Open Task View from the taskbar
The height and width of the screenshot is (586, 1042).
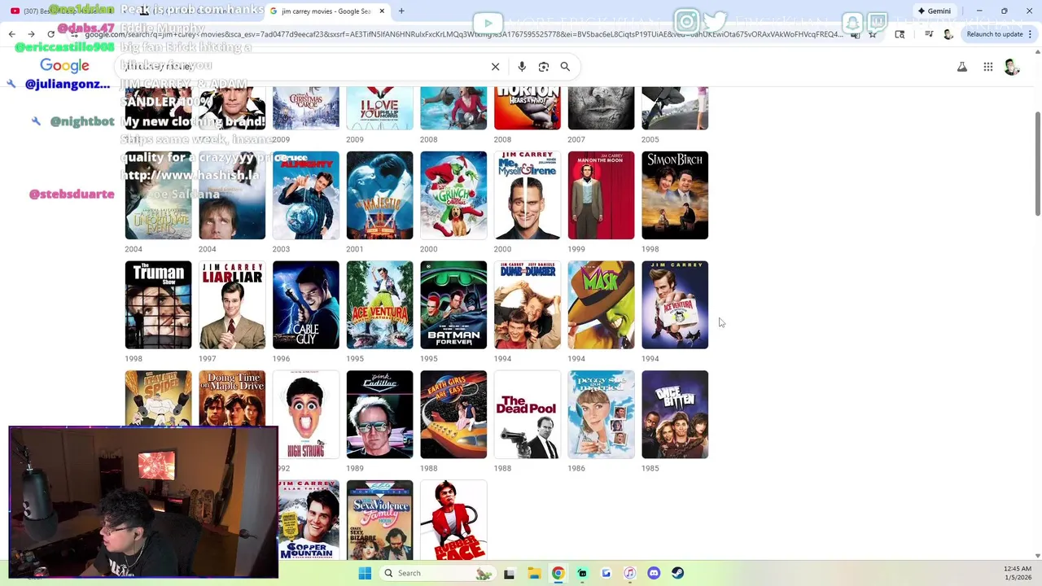click(509, 573)
